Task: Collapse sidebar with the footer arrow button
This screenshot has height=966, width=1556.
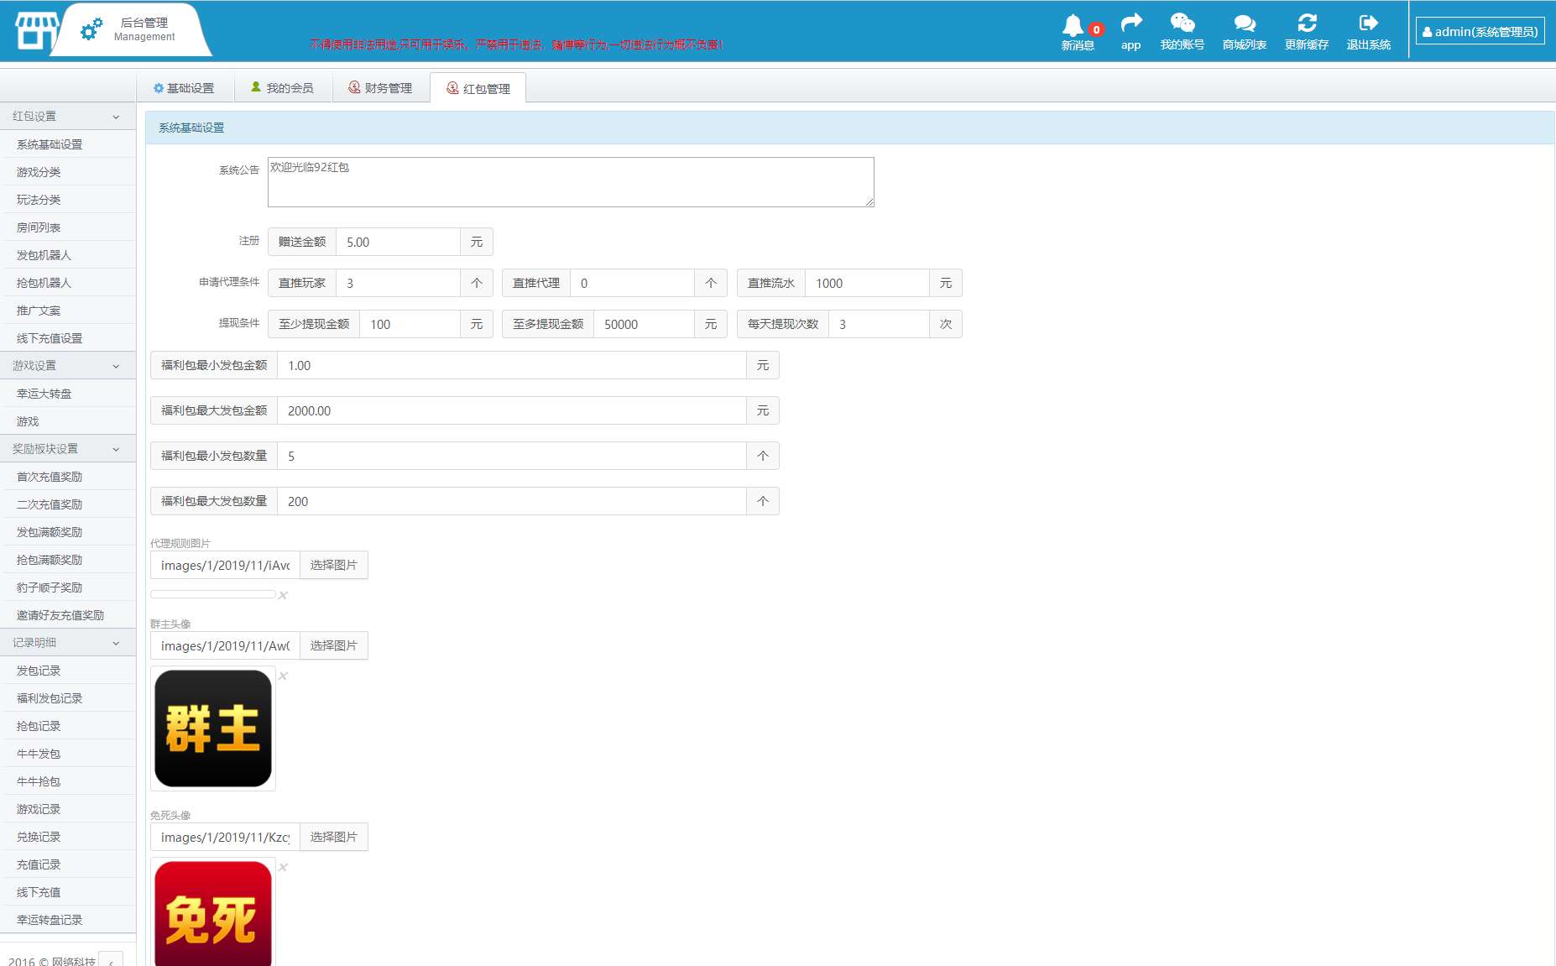Action: [111, 961]
